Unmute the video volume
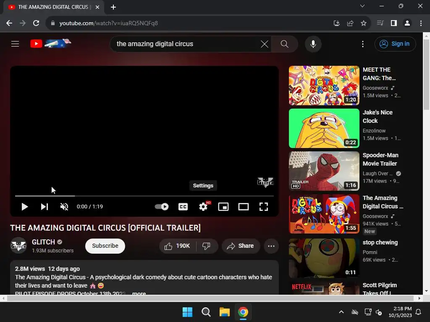The width and height of the screenshot is (430, 322). click(64, 207)
